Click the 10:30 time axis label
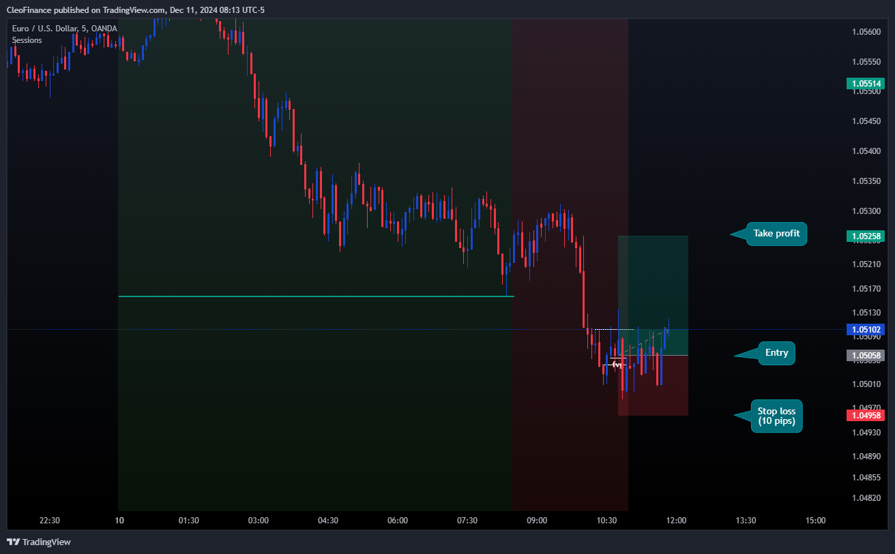Screen dimensions: 895x554 click(x=606, y=521)
